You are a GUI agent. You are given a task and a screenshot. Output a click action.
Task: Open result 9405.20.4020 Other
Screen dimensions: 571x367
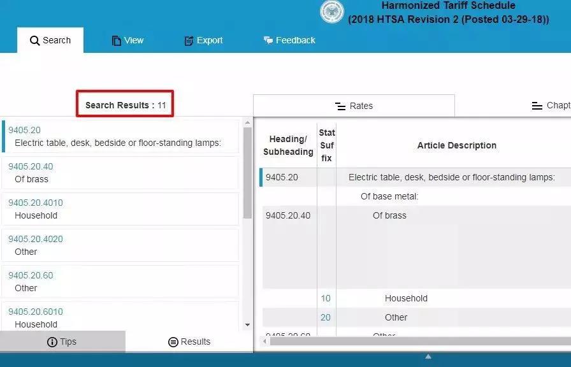[x=120, y=246]
